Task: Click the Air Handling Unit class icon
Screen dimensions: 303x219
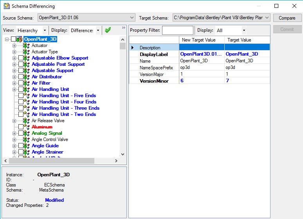Action: coord(26,89)
